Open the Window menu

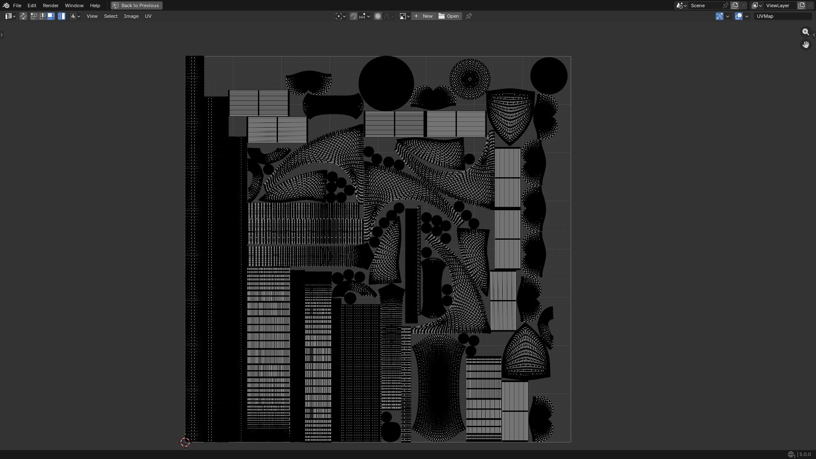pos(74,6)
